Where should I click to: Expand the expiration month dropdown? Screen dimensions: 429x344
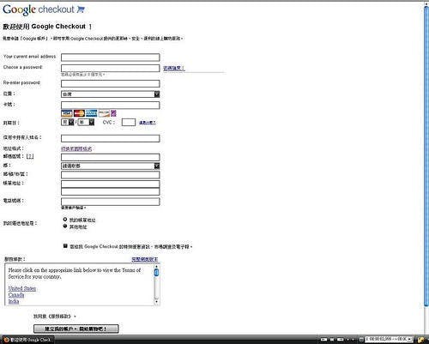[x=68, y=123]
